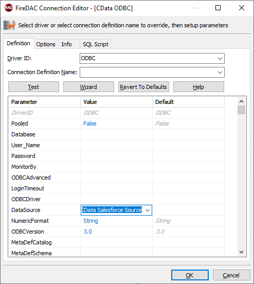Select the ODBCAdvanced parameter

point(31,177)
